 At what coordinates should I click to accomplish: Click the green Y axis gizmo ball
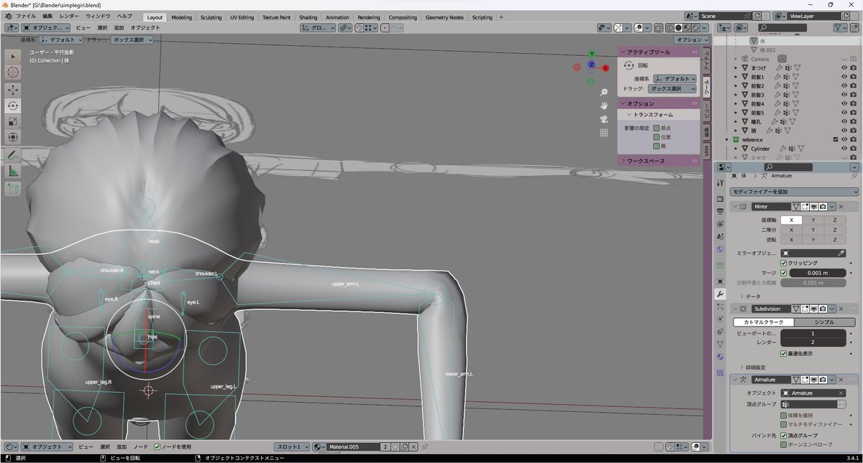591,54
